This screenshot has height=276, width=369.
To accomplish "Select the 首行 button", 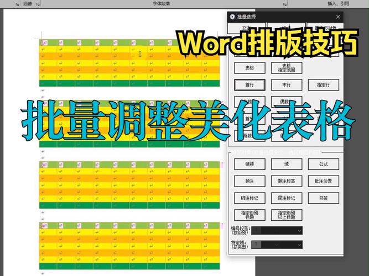I will click(250, 85).
